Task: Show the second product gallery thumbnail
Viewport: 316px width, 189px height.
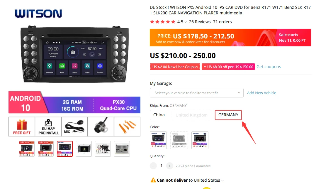Action: (x=46, y=149)
